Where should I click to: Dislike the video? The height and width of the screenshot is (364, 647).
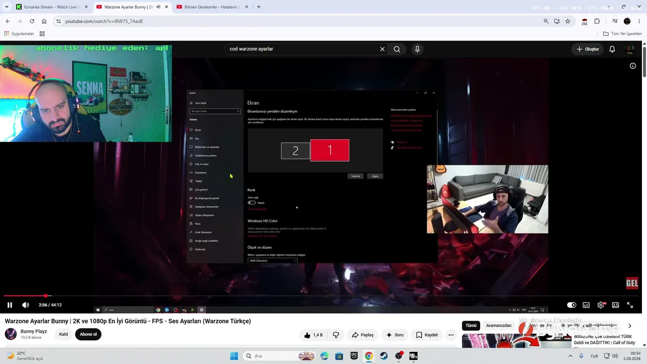point(336,335)
